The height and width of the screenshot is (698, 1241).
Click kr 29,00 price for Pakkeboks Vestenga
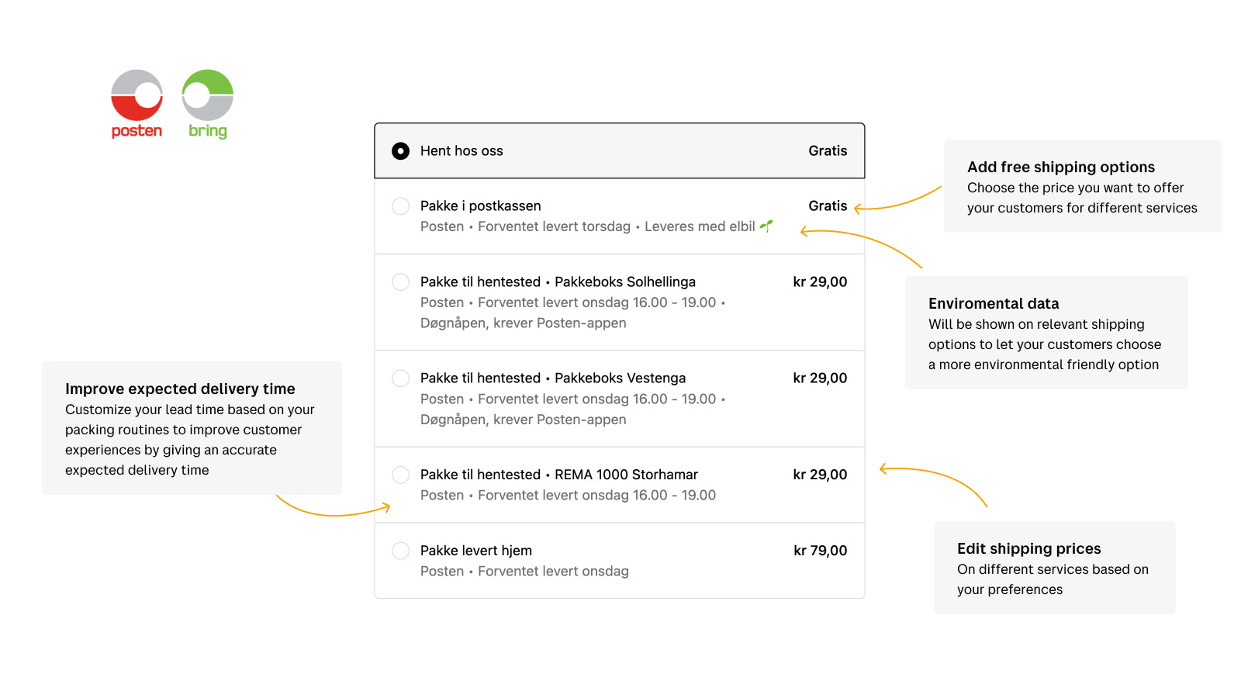[x=820, y=378]
